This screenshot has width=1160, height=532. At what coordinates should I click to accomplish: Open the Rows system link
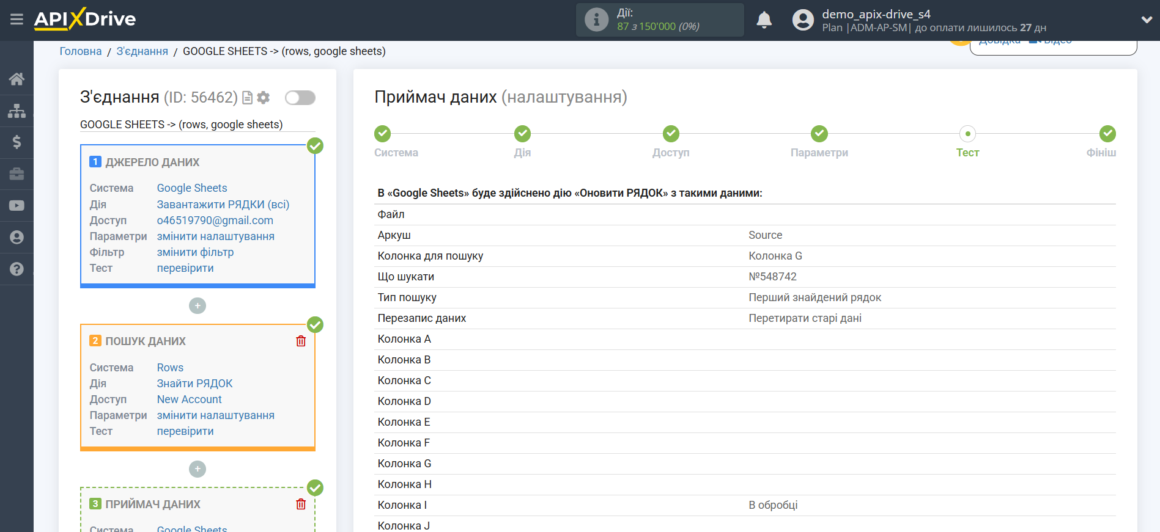click(x=170, y=368)
